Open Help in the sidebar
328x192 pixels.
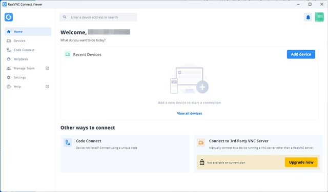(28, 87)
